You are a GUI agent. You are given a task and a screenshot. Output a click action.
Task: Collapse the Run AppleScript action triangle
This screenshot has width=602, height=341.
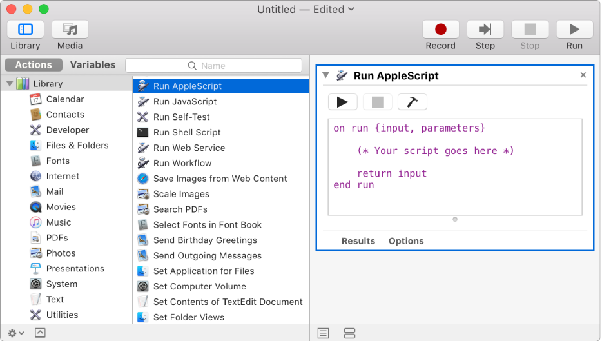point(326,75)
